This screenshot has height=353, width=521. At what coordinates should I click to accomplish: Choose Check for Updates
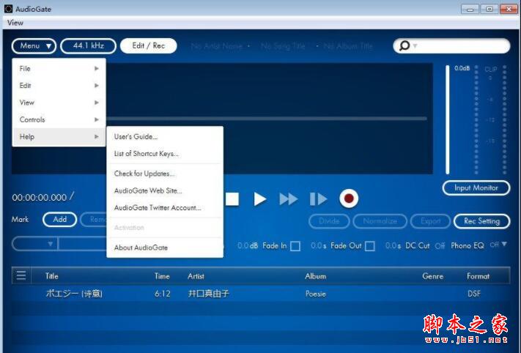click(x=165, y=174)
